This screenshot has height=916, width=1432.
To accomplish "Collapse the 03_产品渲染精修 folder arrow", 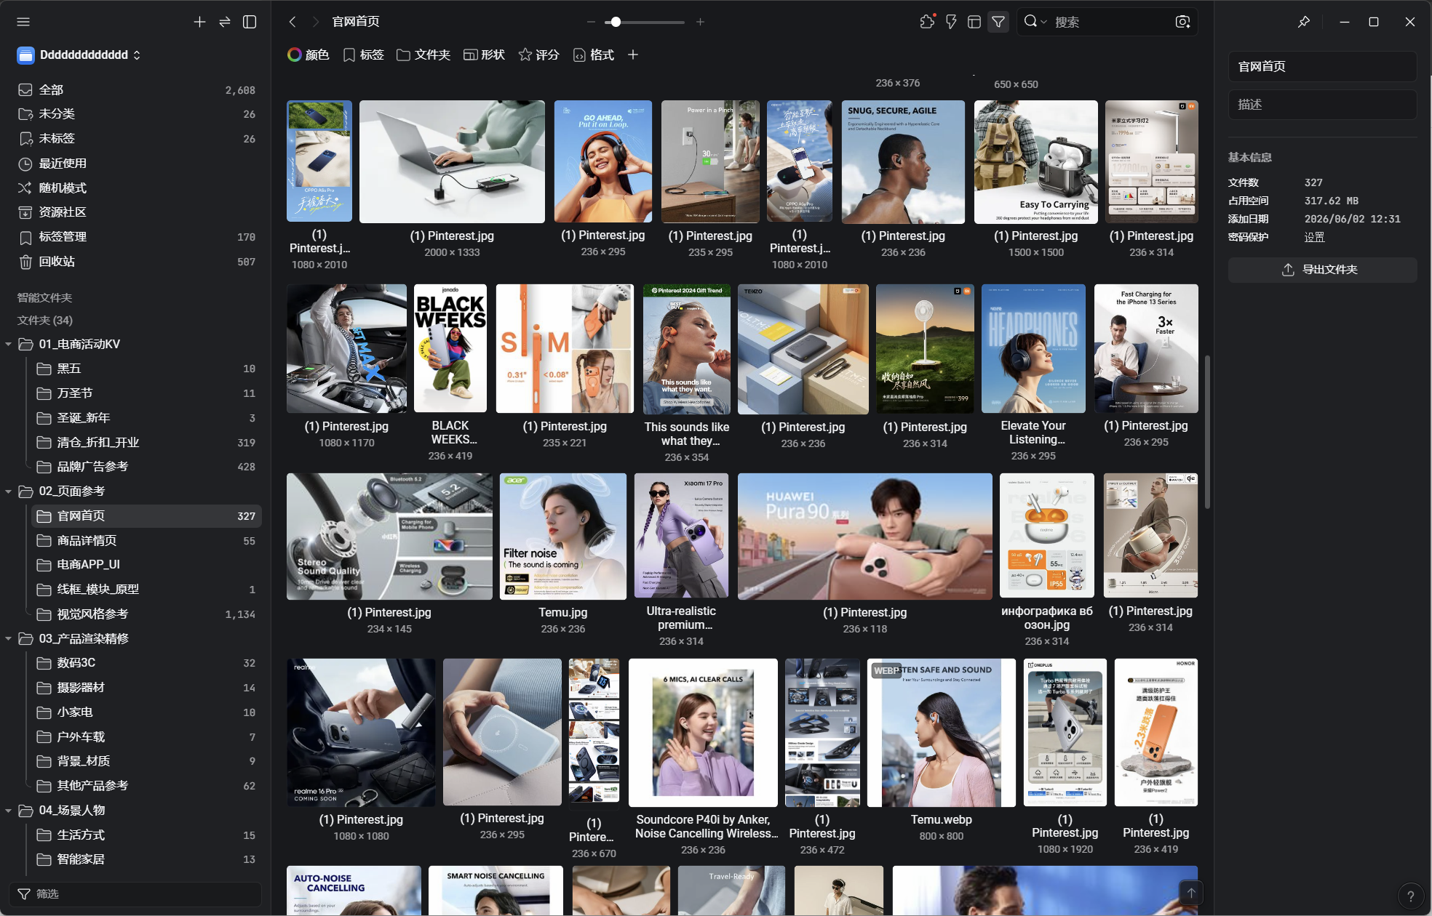I will point(9,638).
